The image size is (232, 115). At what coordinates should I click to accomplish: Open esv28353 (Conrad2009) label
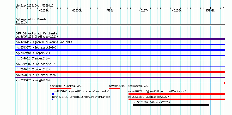point(66,86)
